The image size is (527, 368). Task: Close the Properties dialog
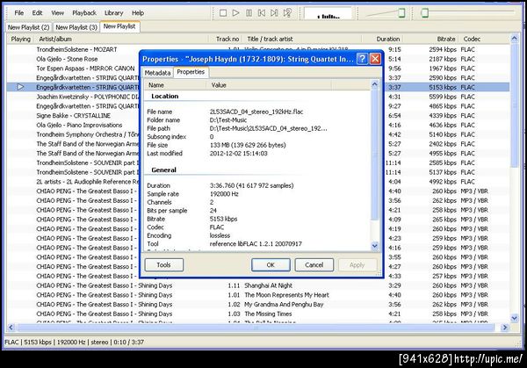(375, 59)
